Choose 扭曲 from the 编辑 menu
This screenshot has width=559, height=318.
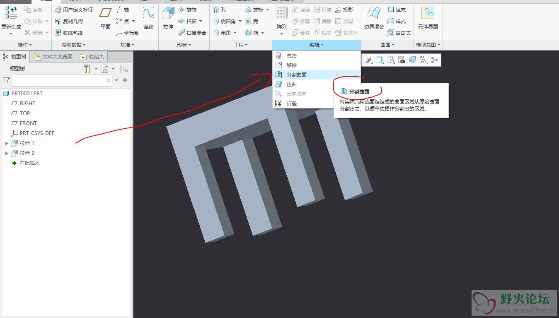[317, 84]
